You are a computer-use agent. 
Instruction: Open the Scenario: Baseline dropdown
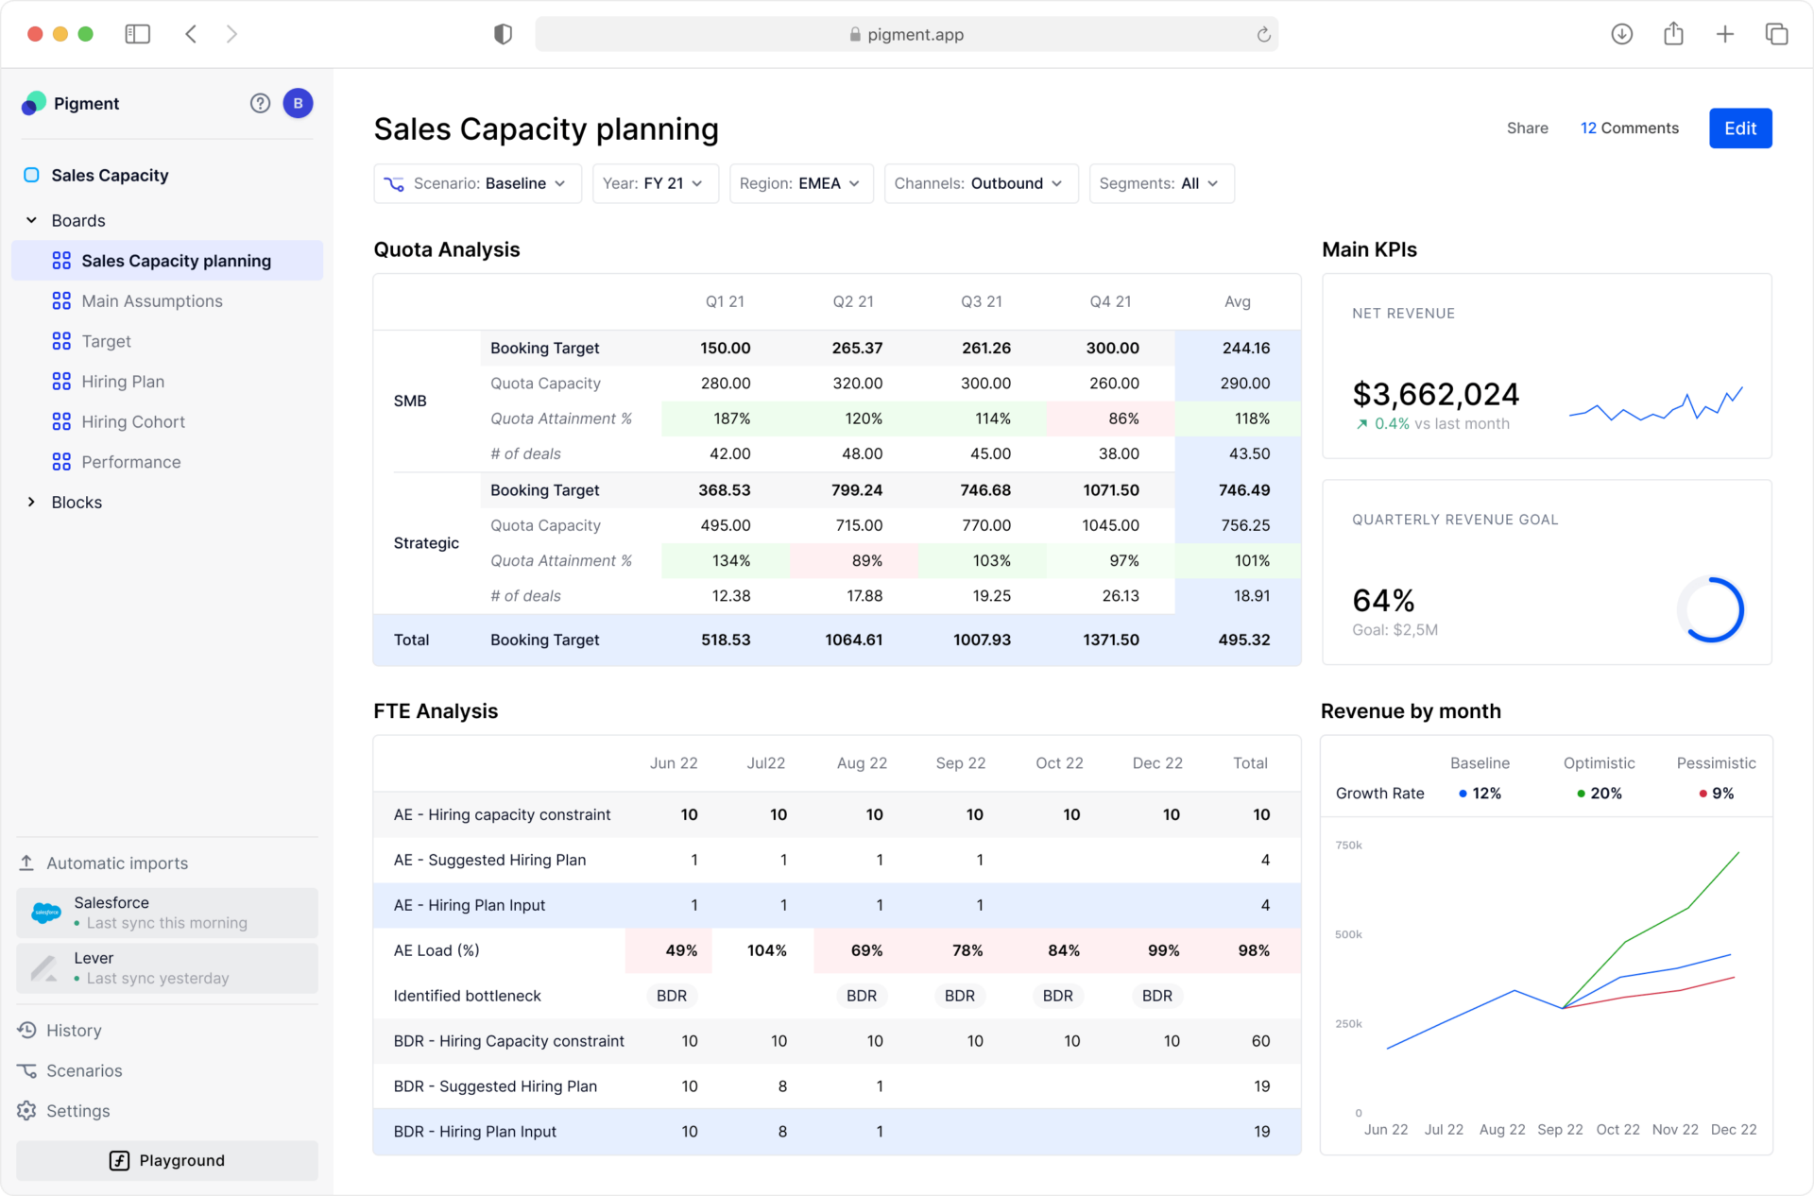477,183
